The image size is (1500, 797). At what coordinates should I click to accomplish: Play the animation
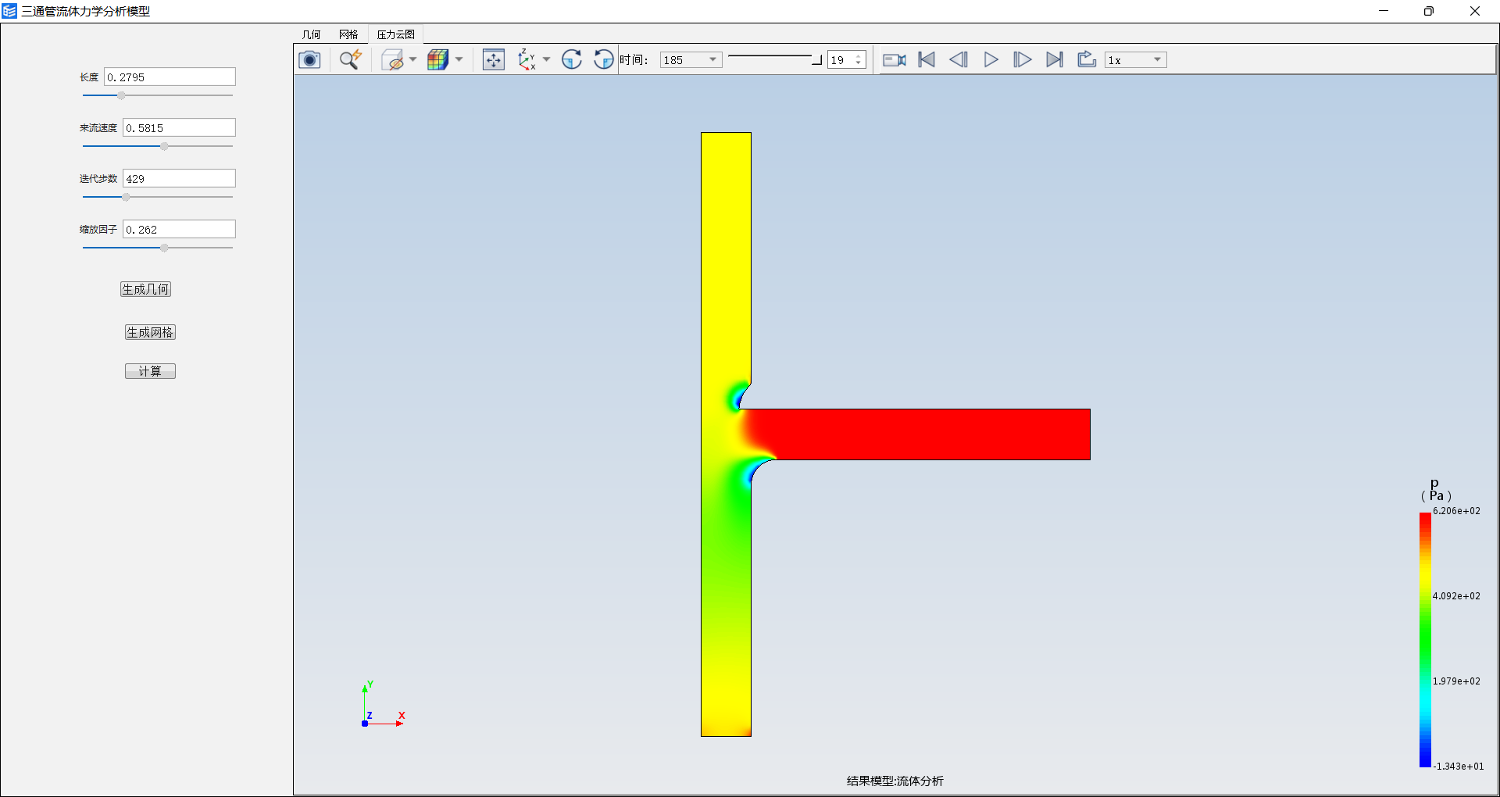click(x=991, y=59)
